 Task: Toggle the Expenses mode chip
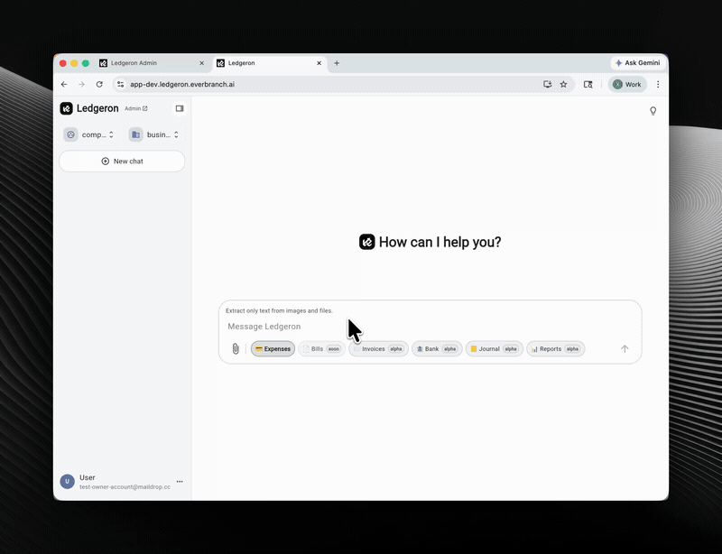coord(273,349)
